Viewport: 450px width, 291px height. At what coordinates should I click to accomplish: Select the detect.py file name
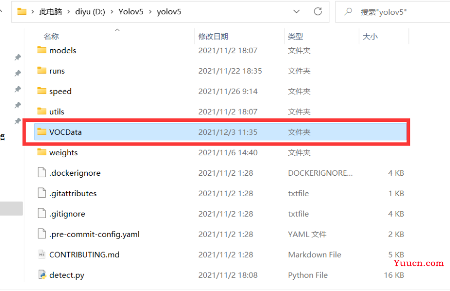pyautogui.click(x=67, y=275)
